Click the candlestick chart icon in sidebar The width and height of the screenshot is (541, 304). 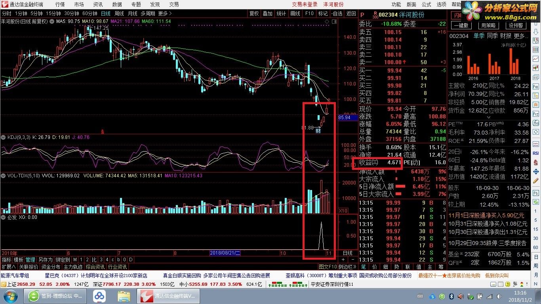pos(536,67)
